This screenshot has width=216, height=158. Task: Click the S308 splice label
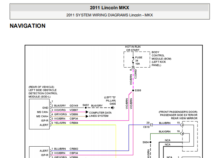pos(138,90)
